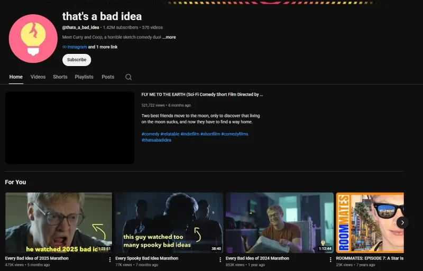Show next videos with carousel arrow
Image resolution: width=423 pixels, height=271 pixels.
pyautogui.click(x=402, y=222)
